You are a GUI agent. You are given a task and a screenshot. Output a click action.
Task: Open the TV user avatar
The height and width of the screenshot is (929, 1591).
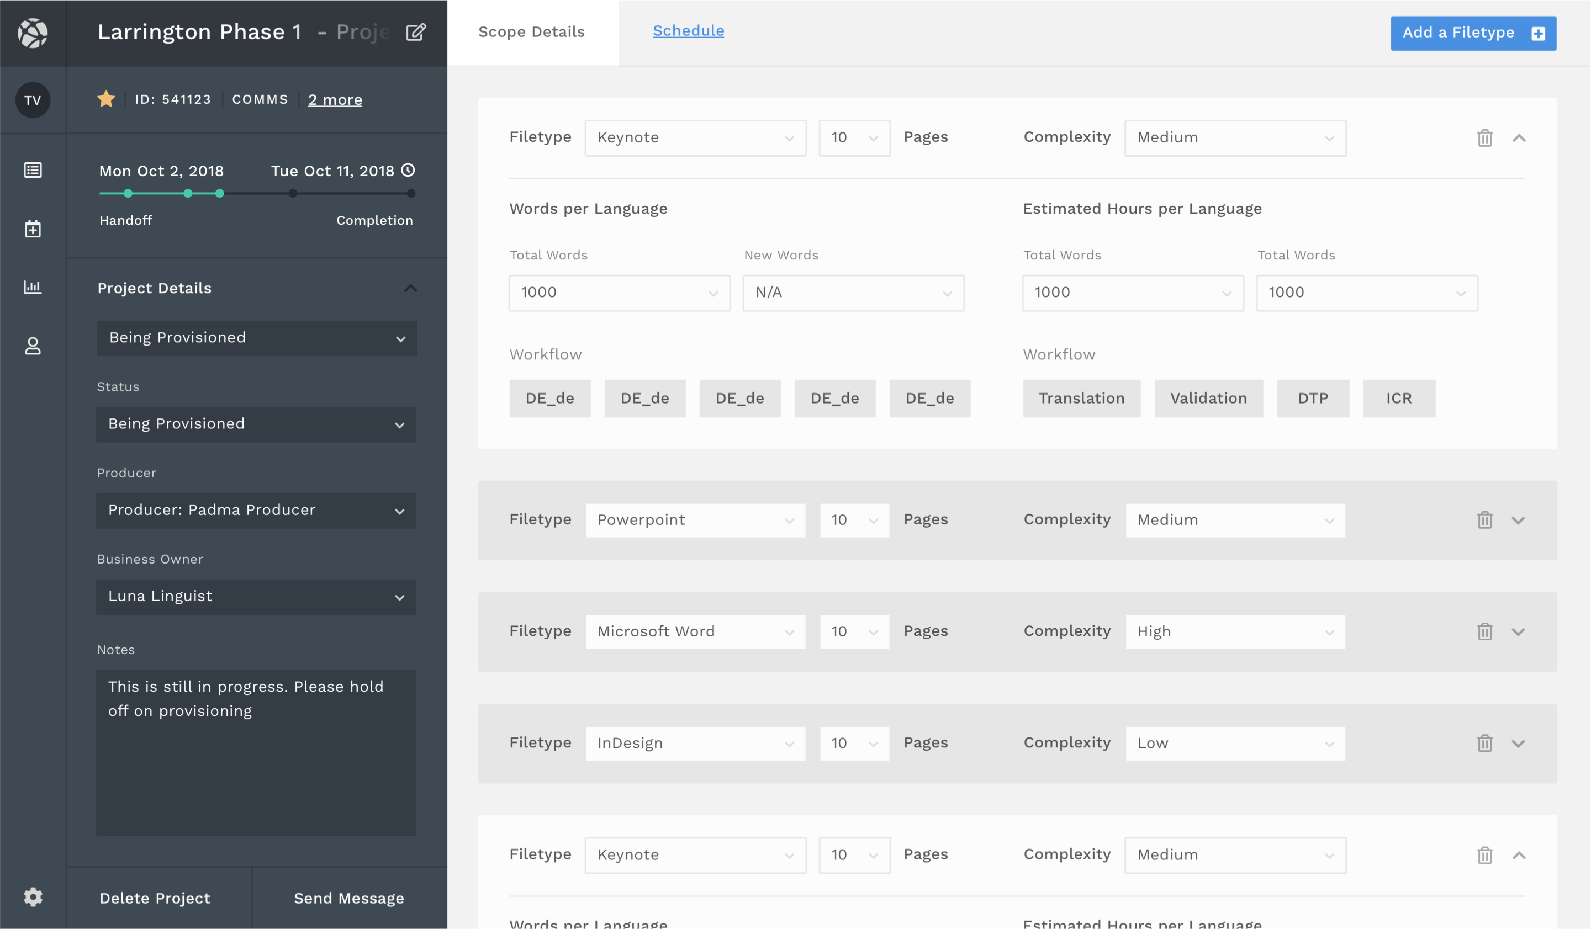tap(33, 100)
